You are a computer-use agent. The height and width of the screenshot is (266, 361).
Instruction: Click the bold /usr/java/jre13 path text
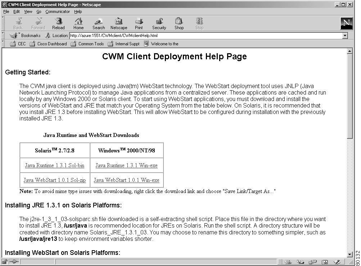click(38, 239)
